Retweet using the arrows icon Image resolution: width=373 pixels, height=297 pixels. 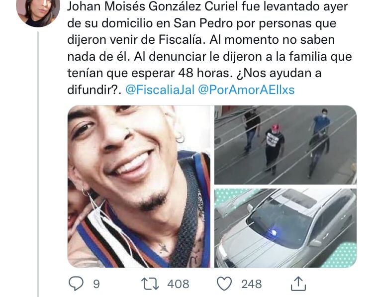150,284
